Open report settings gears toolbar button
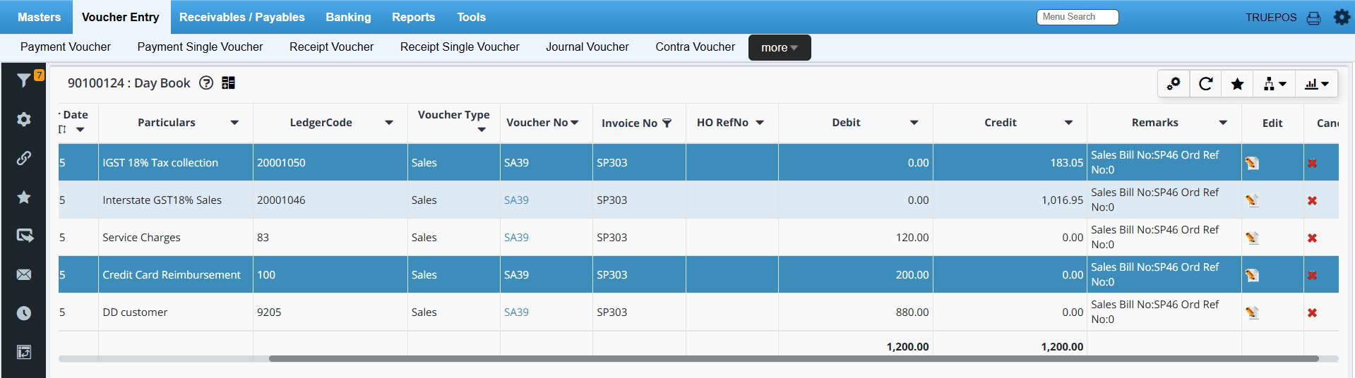 pyautogui.click(x=1174, y=83)
